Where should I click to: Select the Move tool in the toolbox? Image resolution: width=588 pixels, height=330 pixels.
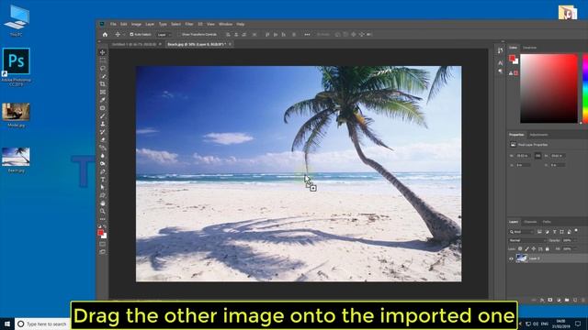point(102,52)
